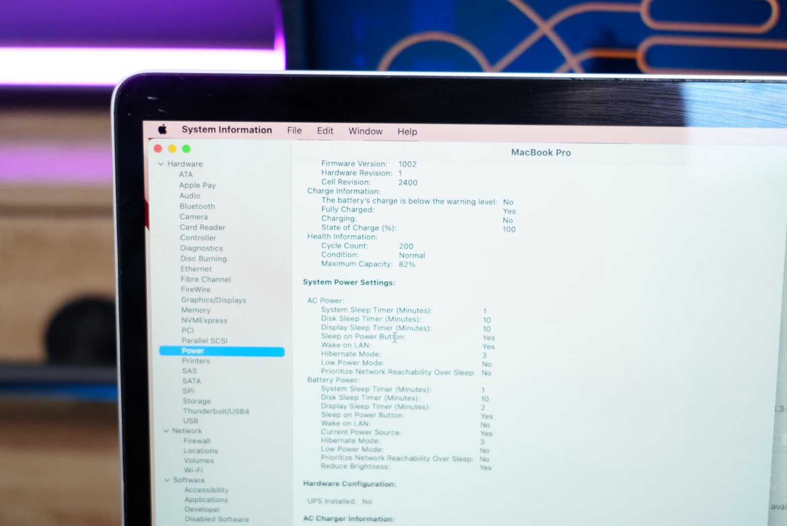Collapse the Software section chevron
This screenshot has width=787, height=526.
point(167,480)
